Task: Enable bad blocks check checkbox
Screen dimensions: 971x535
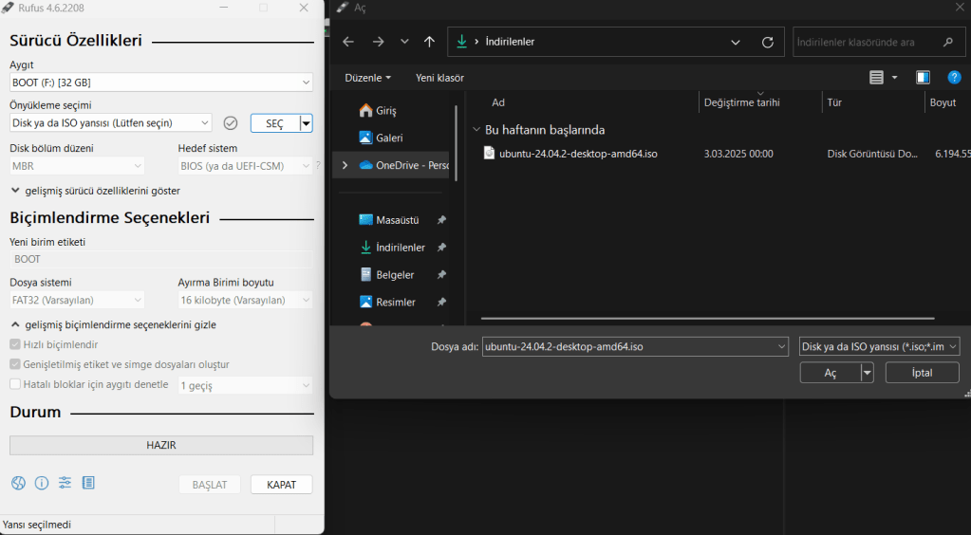Action: point(15,384)
